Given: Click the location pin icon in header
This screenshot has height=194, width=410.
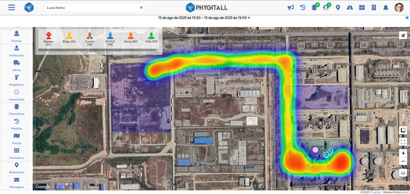Looking at the screenshot, I should (x=338, y=8).
